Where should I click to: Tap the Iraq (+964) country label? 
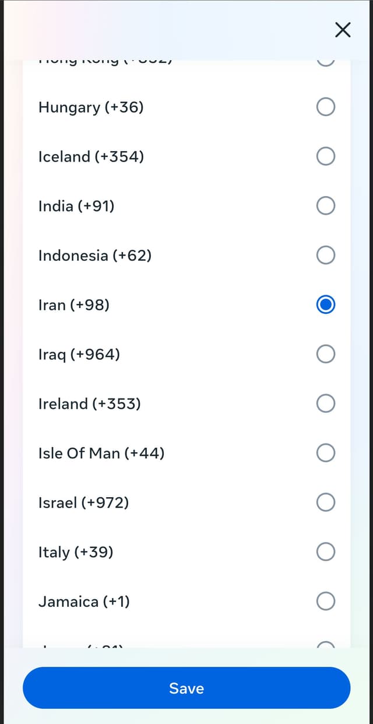point(79,354)
